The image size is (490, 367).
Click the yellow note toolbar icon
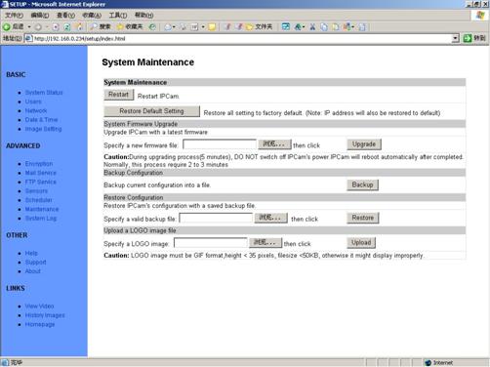[x=212, y=27]
